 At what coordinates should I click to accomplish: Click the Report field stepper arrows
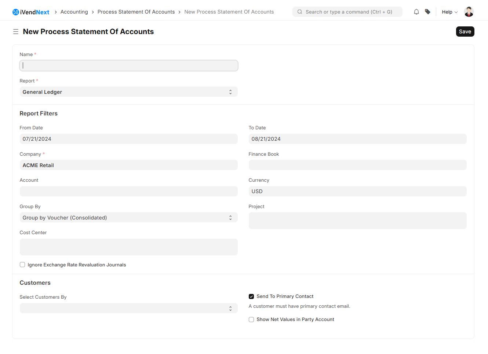tap(230, 92)
